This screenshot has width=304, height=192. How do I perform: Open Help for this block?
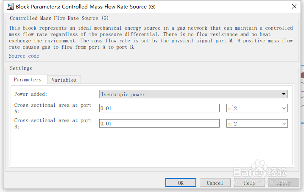pyautogui.click(x=249, y=183)
